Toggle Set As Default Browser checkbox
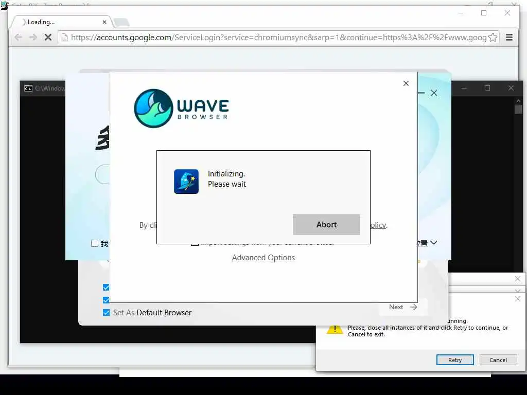The width and height of the screenshot is (527, 395). (x=106, y=312)
